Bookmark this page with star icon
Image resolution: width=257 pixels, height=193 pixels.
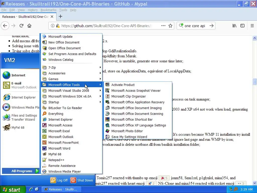tap(170, 26)
